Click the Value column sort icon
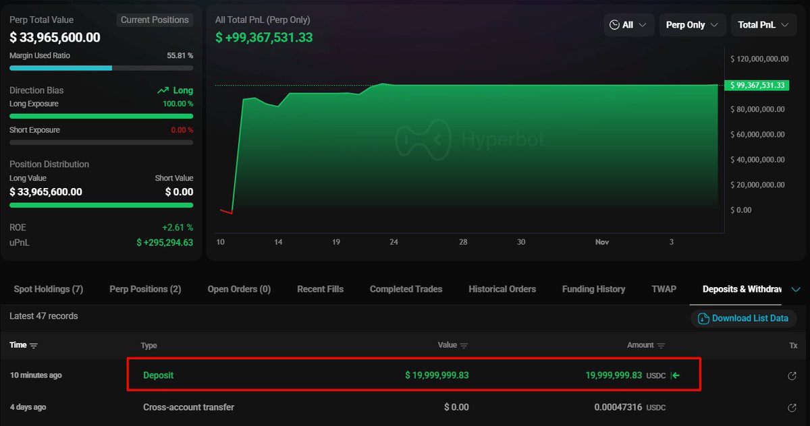 tap(464, 346)
